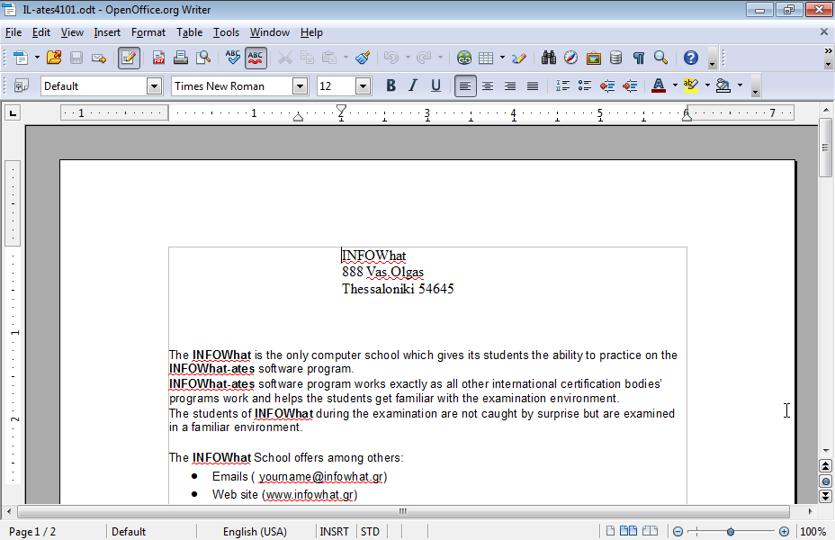The image size is (835, 540).
Task: Click INSRT mode in status bar
Action: [334, 532]
